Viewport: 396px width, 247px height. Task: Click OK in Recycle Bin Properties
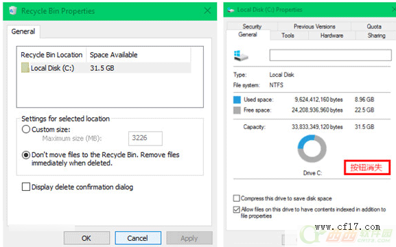(86, 238)
